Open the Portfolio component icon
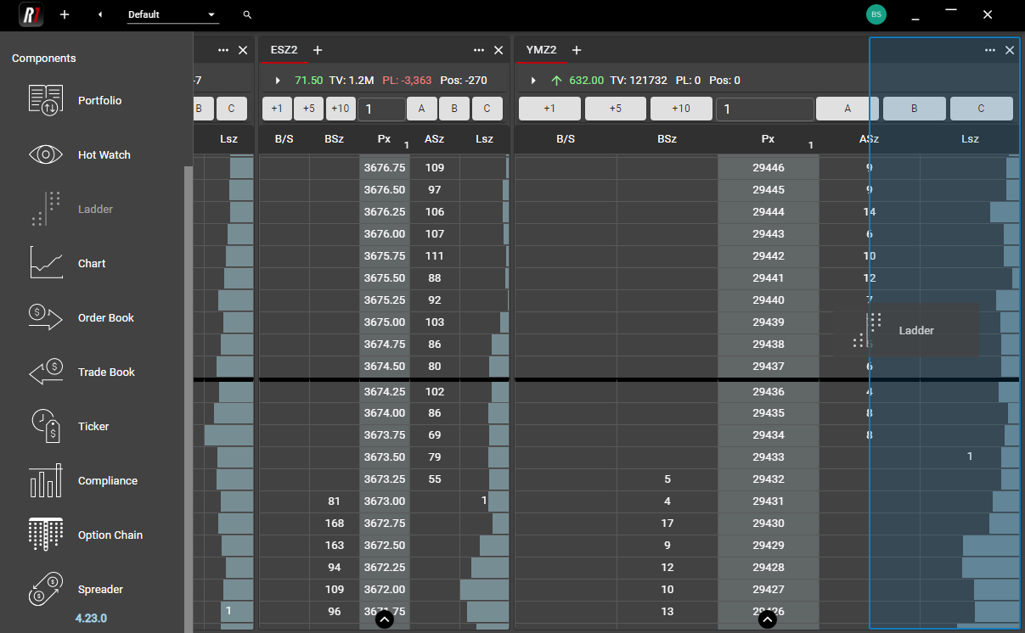 click(46, 100)
